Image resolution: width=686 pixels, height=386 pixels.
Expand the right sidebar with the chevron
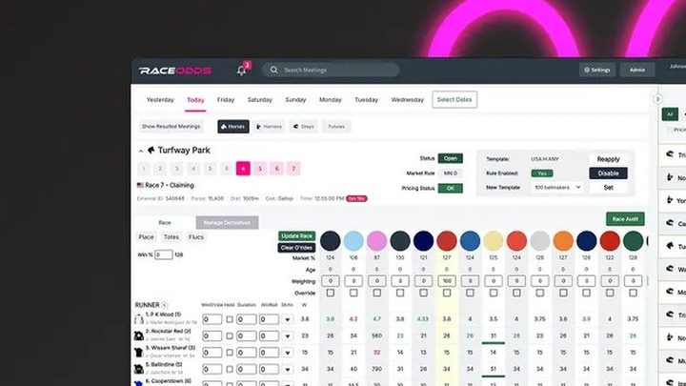tap(657, 99)
